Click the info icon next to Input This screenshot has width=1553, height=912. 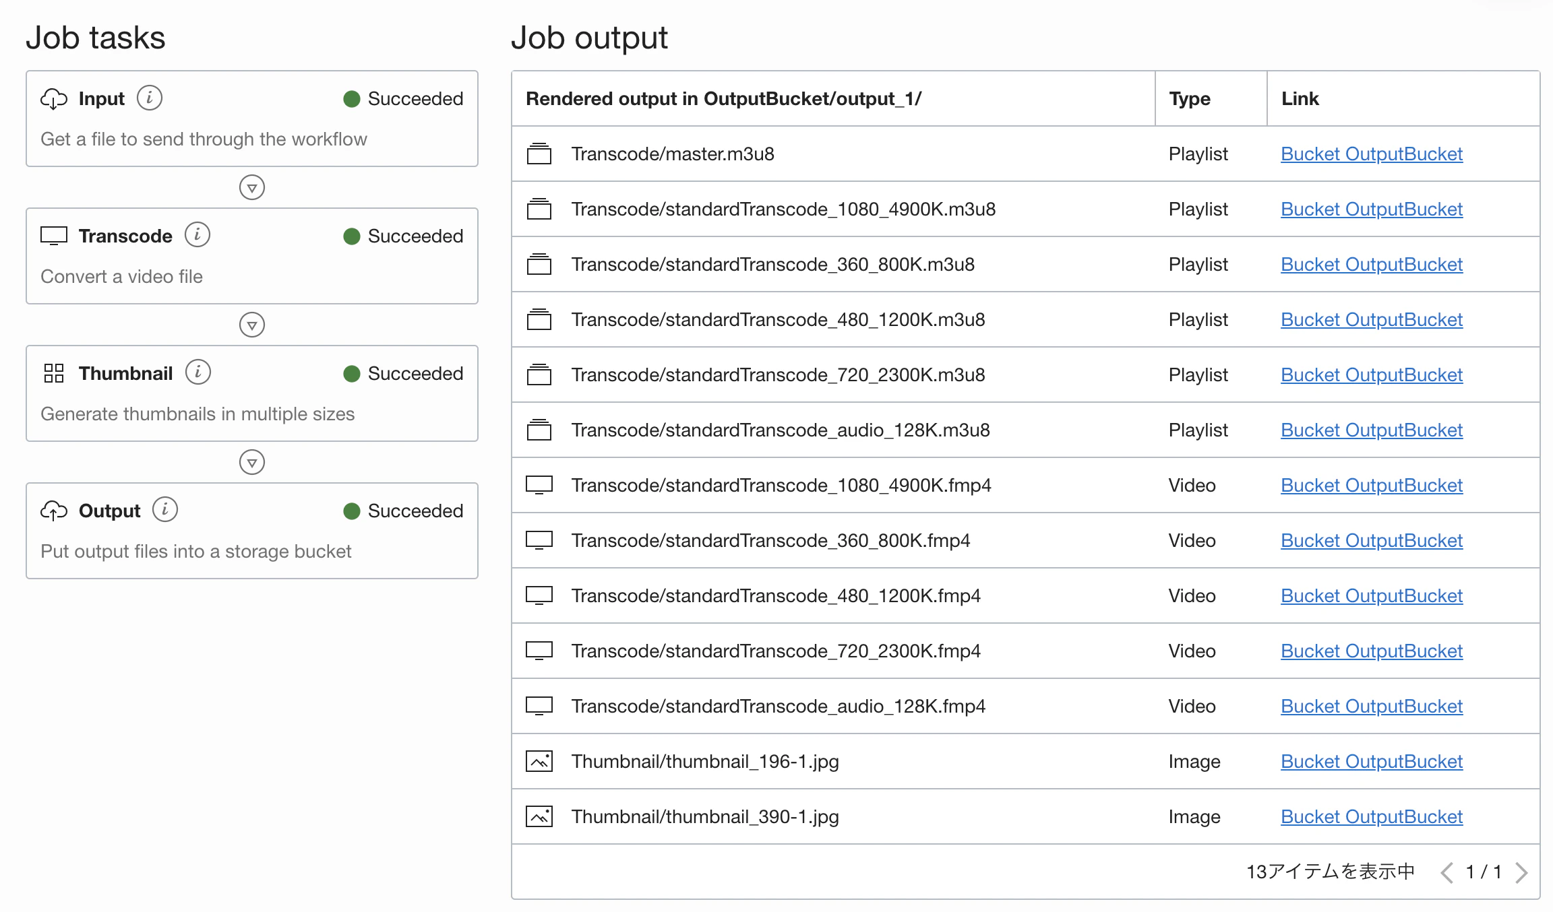(150, 98)
